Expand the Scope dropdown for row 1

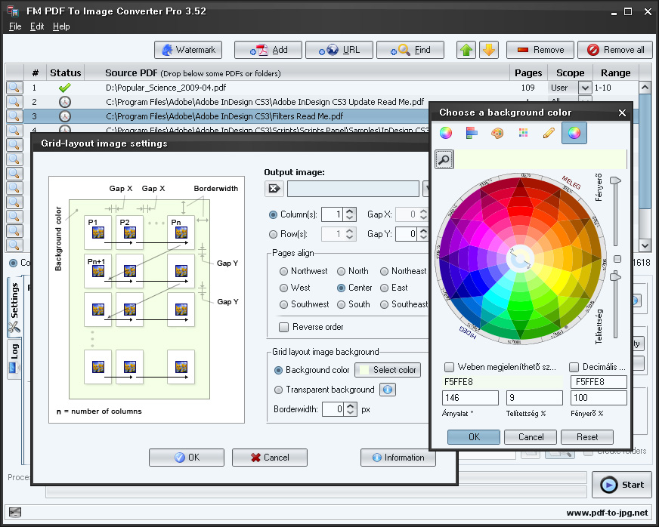[x=584, y=88]
